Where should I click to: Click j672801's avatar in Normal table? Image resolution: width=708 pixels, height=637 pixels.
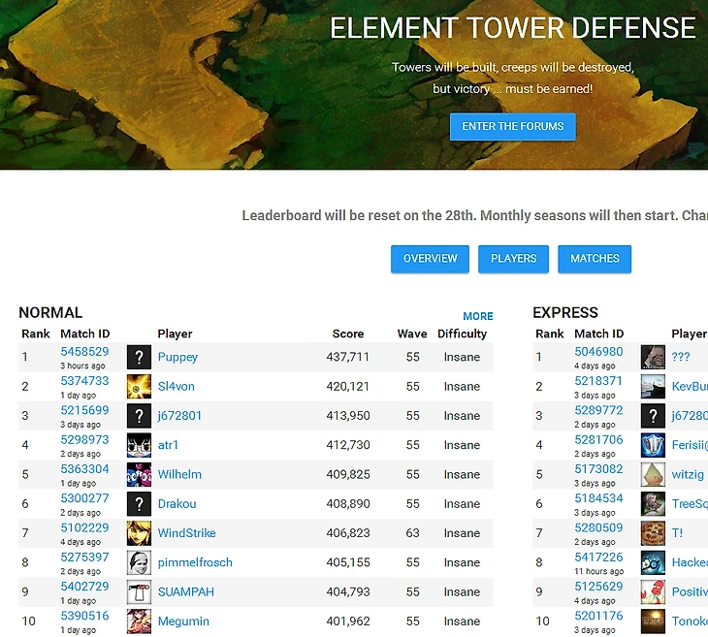pos(139,416)
